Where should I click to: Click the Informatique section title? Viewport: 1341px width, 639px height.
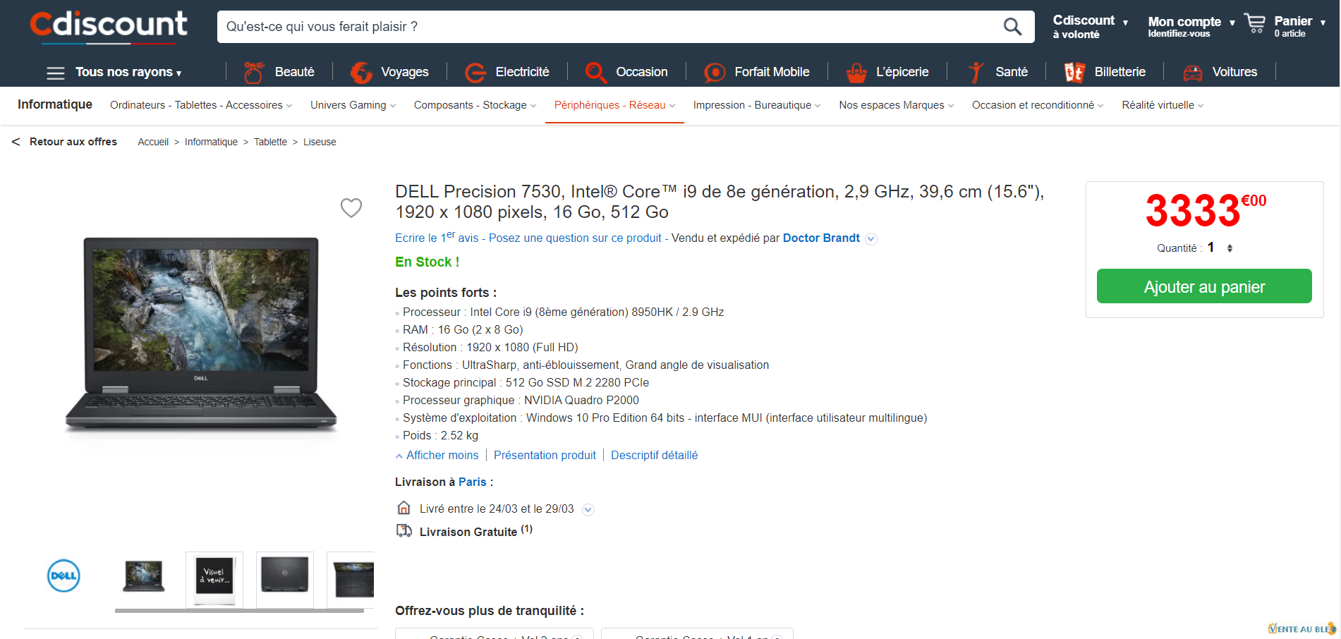pos(55,104)
